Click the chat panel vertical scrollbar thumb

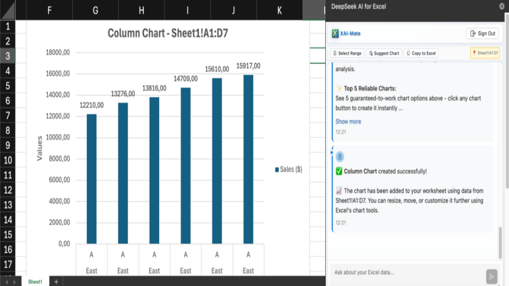coord(500,243)
